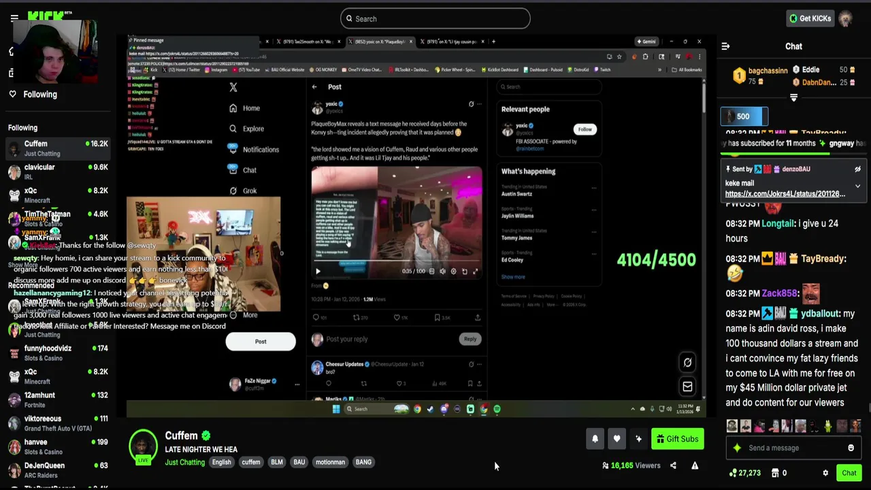Open the Kick hamburger menu
Screen dimensions: 871x490
pyautogui.click(x=14, y=18)
